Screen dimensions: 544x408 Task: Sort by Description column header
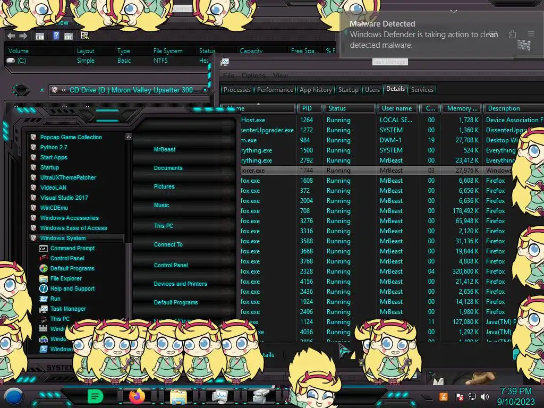[x=514, y=108]
